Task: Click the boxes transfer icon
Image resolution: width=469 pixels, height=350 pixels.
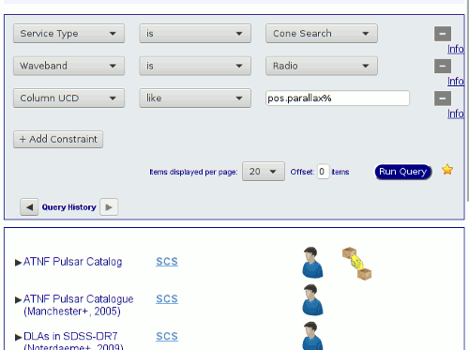Action: pyautogui.click(x=356, y=264)
